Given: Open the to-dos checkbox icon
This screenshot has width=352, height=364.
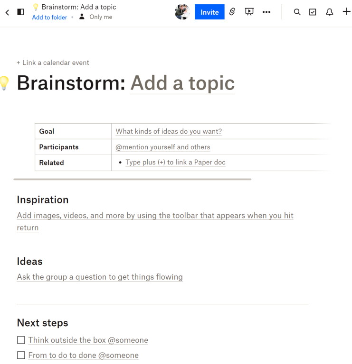Looking at the screenshot, I should tap(313, 12).
